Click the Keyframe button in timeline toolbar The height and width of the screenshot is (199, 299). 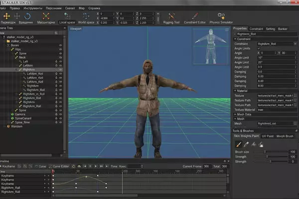point(8,166)
